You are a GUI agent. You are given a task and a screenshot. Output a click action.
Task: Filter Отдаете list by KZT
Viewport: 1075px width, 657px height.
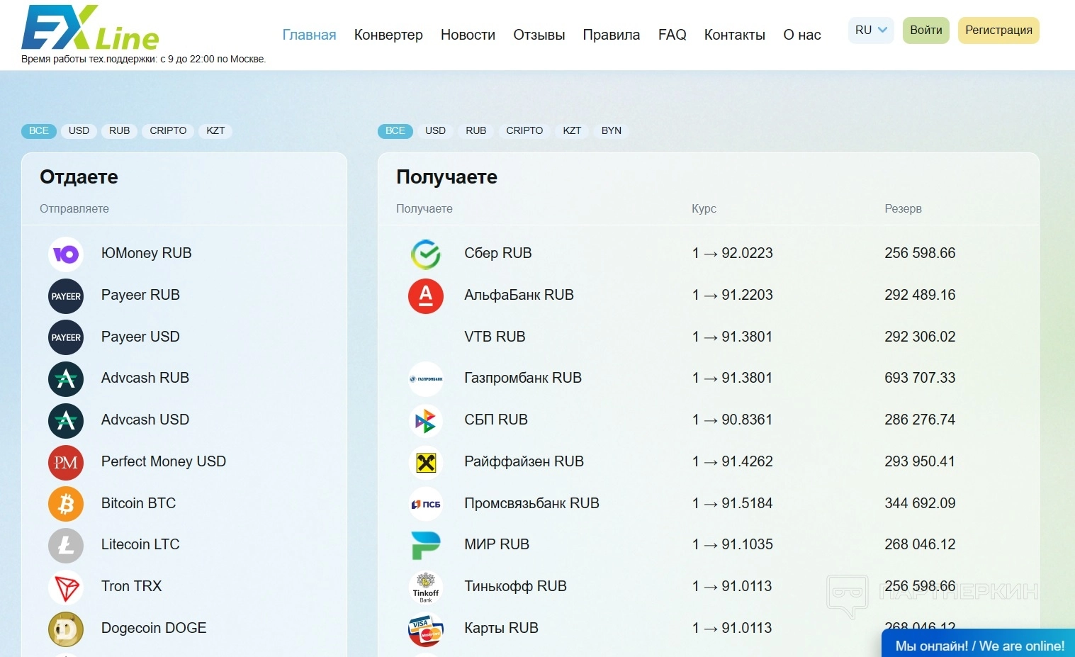click(x=215, y=130)
